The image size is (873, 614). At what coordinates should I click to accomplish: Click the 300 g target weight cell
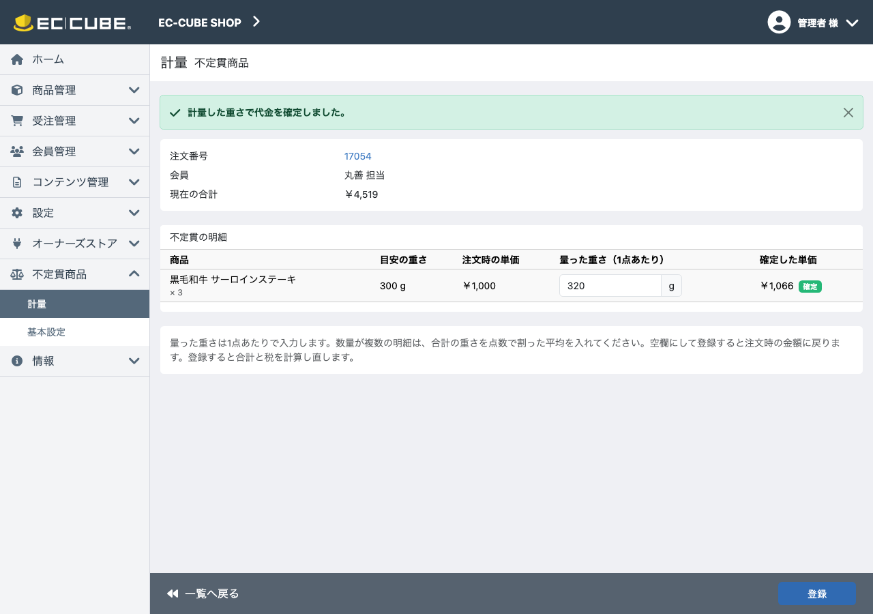[393, 286]
